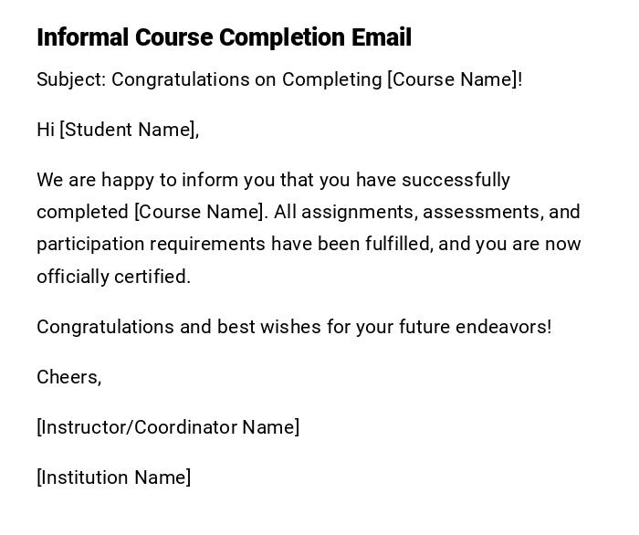
Task: Click the word 'Subject:' in the subject line
Action: 71,79
